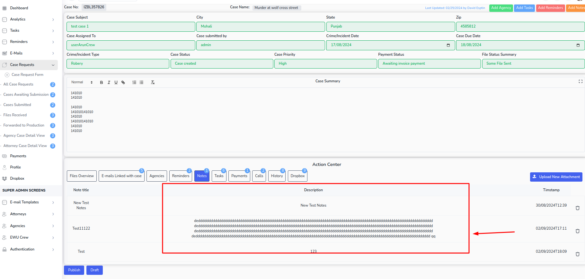Toggle underline formatting in Case Summary editor
Screen dimensions: 585x279
[x=116, y=82]
